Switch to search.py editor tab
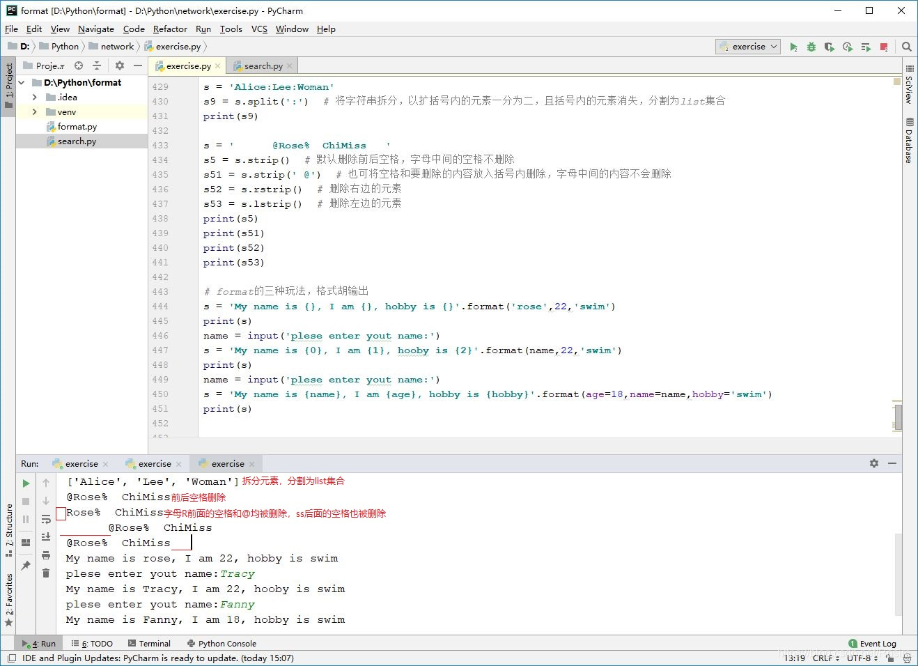Viewport: 918px width, 666px height. coord(263,66)
